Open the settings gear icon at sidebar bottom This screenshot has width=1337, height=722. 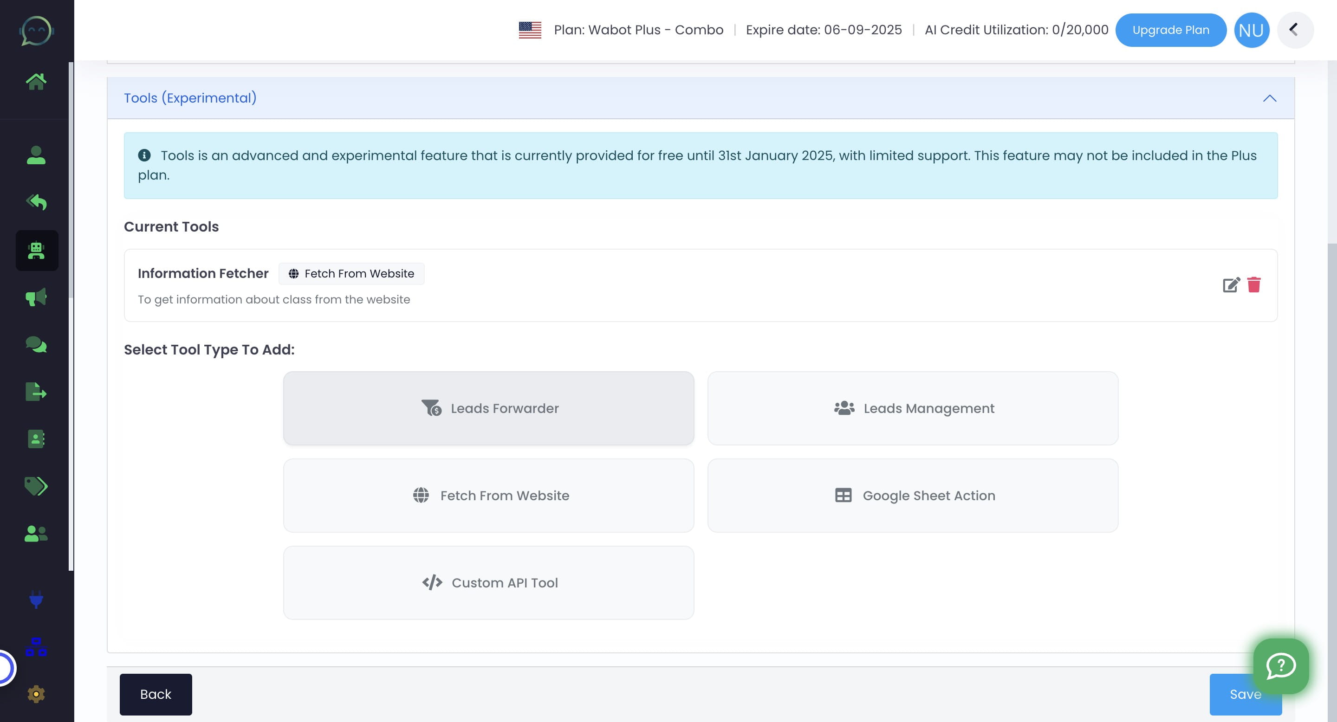tap(36, 694)
